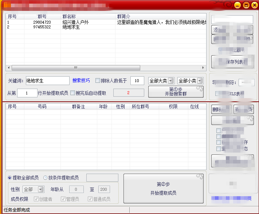Enable 搜完后自动提取 checkbox
Viewport: 259px width, 214px height.
pos(73,93)
